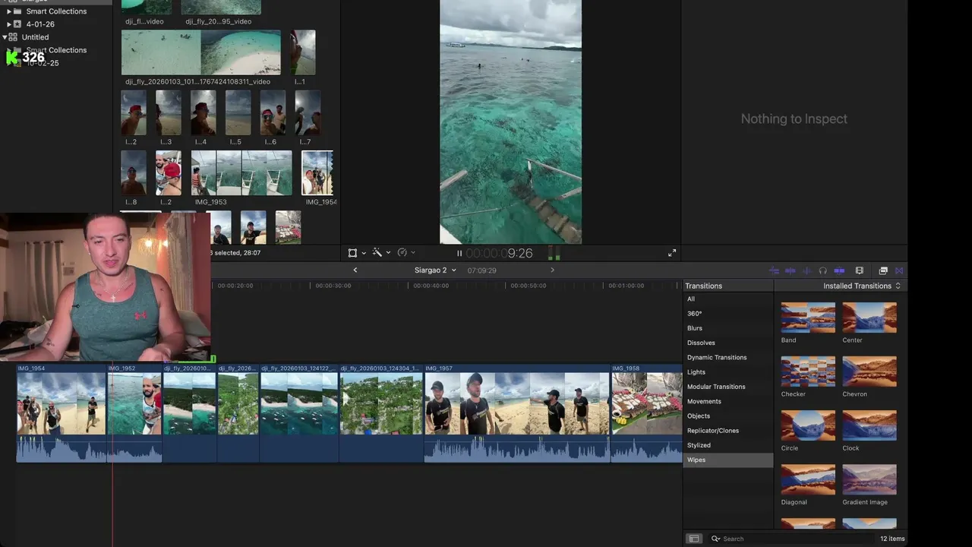Choose the Gradient Image transition thumbnail
Screen dimensions: 972x547
pos(869,479)
